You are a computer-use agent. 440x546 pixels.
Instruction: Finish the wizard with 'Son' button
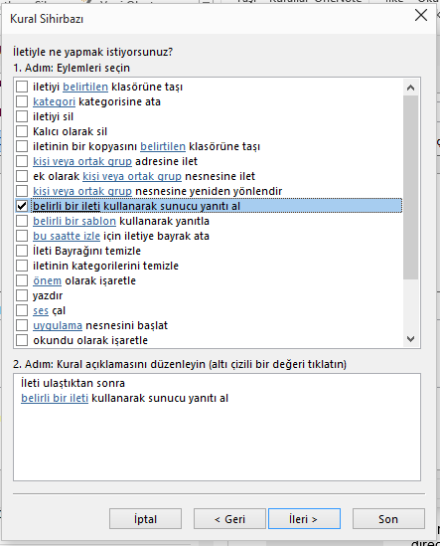[x=388, y=519]
